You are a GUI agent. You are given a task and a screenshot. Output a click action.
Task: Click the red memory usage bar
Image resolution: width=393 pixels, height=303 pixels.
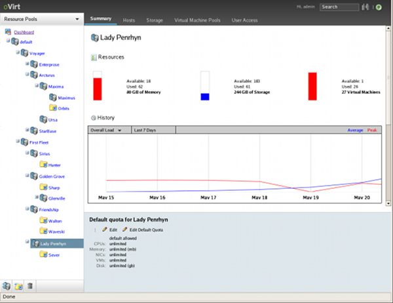coord(98,89)
